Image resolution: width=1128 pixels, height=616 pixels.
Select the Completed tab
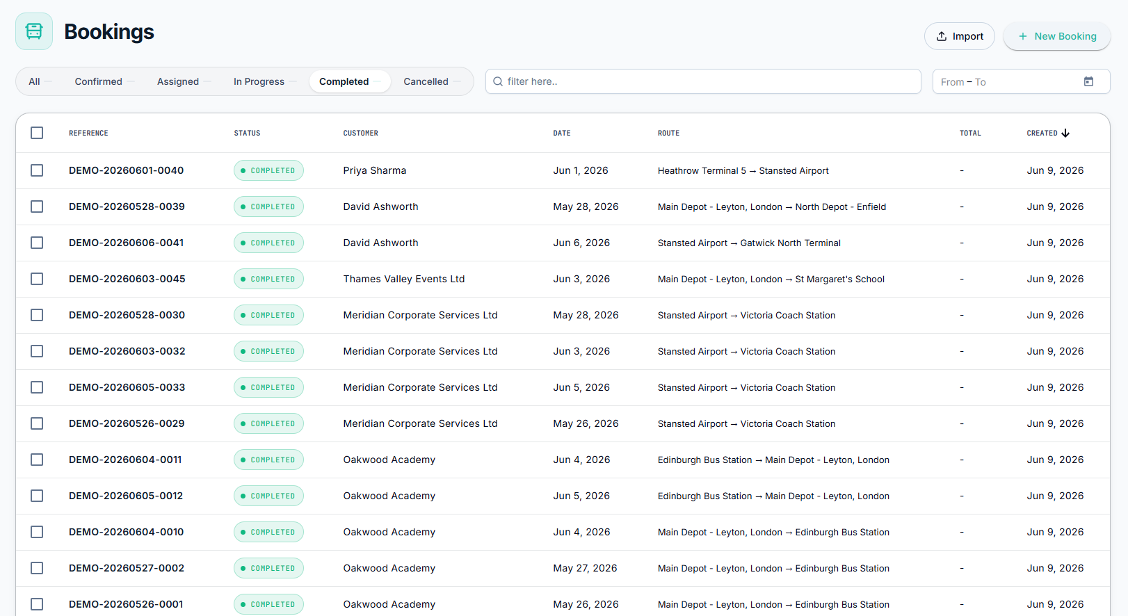click(x=350, y=81)
